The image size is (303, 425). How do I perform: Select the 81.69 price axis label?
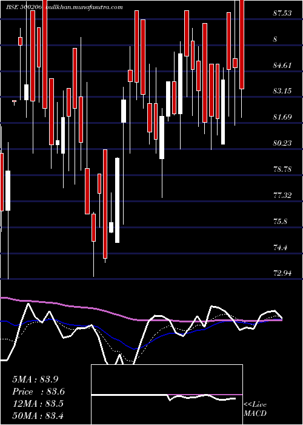coord(282,117)
